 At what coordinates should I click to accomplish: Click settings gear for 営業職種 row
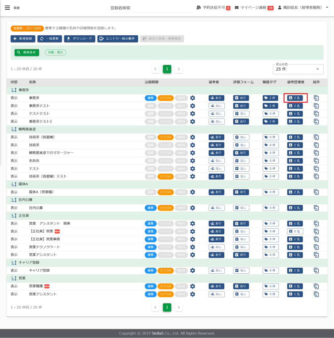pyautogui.click(x=193, y=286)
